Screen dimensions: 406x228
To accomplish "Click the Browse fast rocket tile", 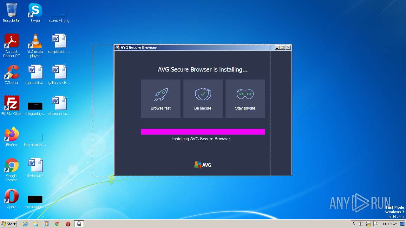I will click(161, 99).
